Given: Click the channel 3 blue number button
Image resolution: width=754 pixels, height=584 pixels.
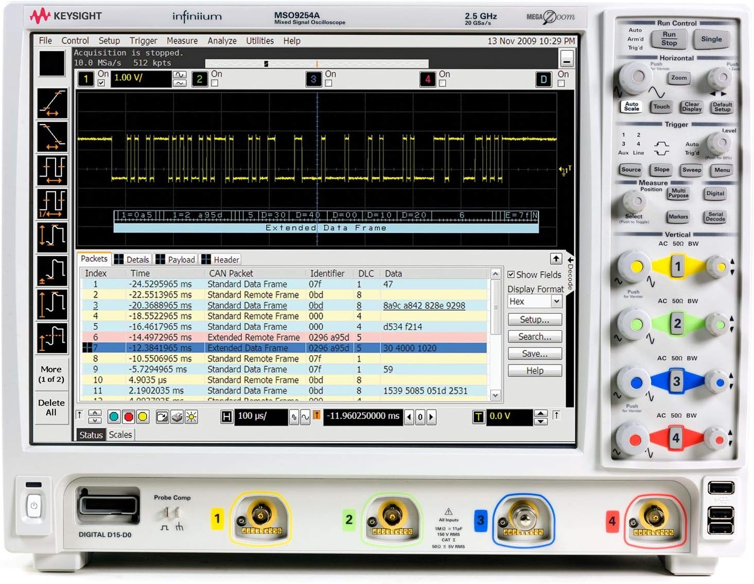Looking at the screenshot, I should tap(313, 79).
